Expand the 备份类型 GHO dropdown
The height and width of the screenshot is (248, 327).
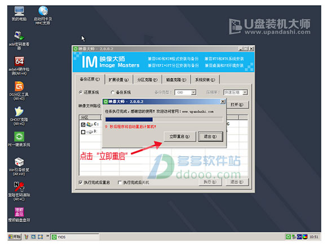click(x=193, y=92)
